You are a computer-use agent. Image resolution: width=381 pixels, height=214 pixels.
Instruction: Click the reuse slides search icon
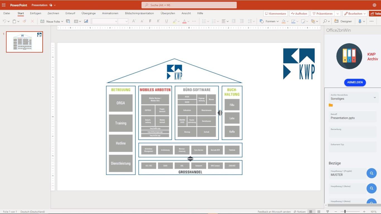(x=68, y=21)
